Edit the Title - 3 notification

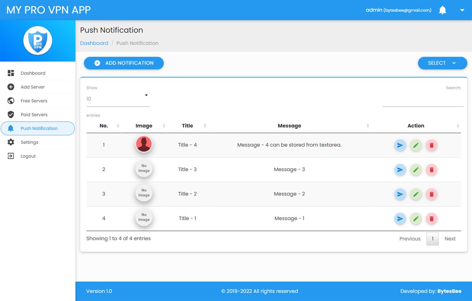pos(416,170)
